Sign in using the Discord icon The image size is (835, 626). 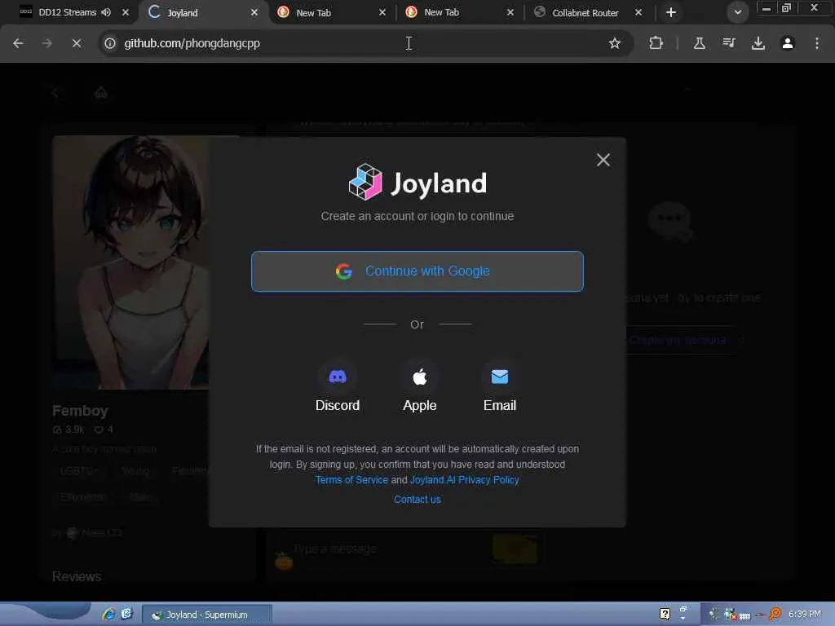[337, 377]
